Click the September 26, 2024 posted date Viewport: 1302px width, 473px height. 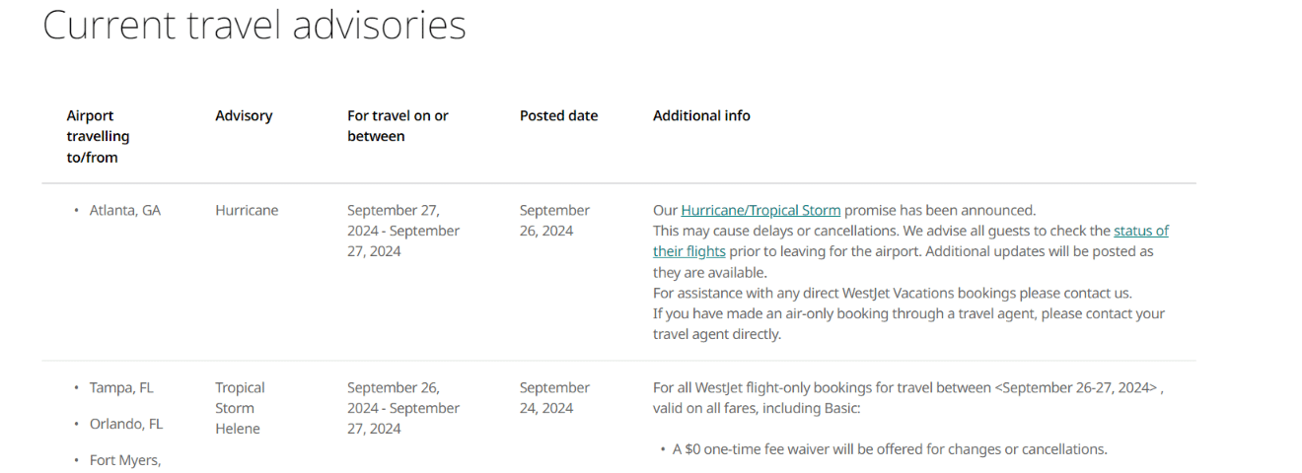(554, 221)
